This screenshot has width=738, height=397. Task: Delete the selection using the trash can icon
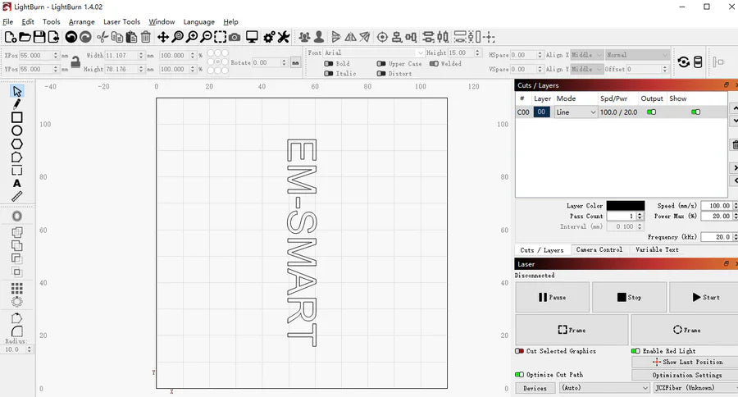(x=146, y=37)
